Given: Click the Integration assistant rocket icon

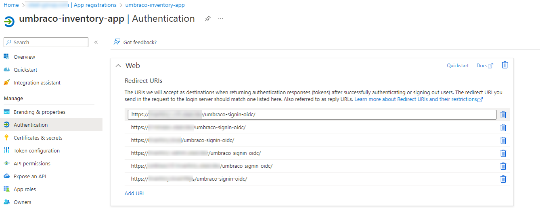Looking at the screenshot, I should pyautogui.click(x=6, y=82).
